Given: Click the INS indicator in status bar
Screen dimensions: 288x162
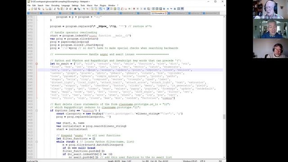Looking at the screenshot, I should pos(220,161).
